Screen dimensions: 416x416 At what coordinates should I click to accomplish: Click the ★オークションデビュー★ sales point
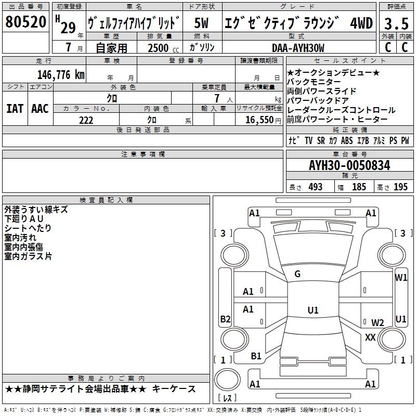pos(333,72)
